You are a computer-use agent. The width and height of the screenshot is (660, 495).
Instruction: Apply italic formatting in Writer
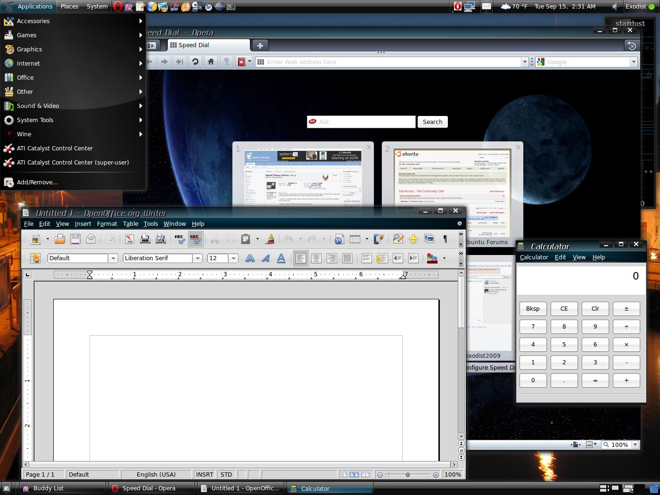pyautogui.click(x=266, y=258)
